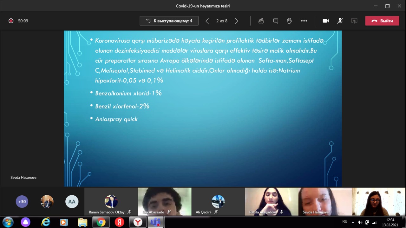The height and width of the screenshot is (228, 406).
Task: Click the system volume tray icon
Action: coord(360,222)
